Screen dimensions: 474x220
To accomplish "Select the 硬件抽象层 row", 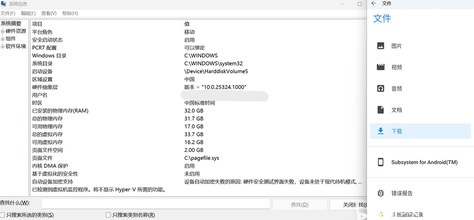I will [198, 87].
